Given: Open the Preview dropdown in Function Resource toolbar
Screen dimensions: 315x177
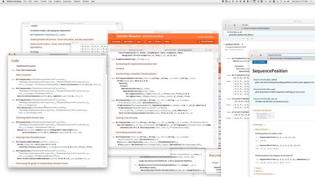Looking at the screenshot, I should click(x=158, y=42).
